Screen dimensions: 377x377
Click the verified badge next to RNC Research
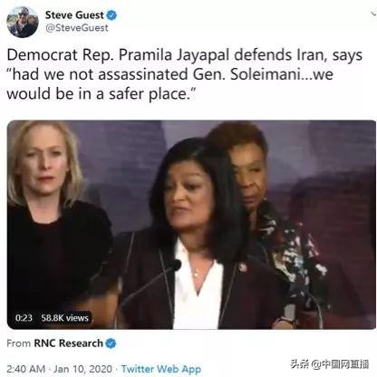click(x=111, y=343)
